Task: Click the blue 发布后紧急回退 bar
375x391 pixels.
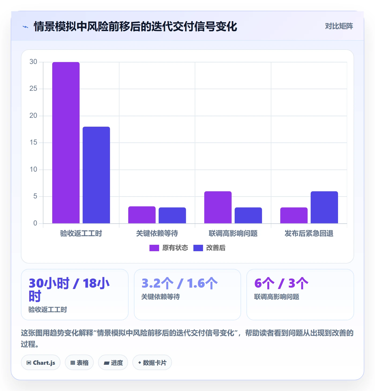Action: [x=324, y=207]
